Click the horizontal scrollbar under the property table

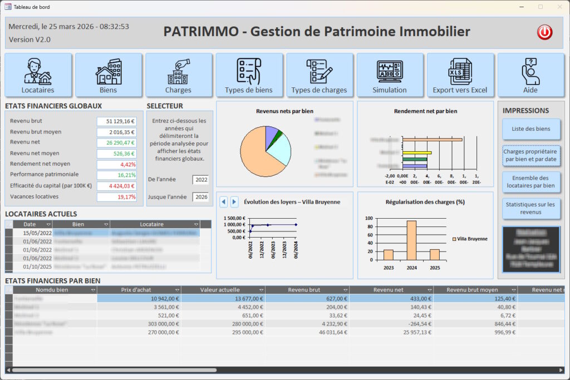pyautogui.click(x=111, y=370)
